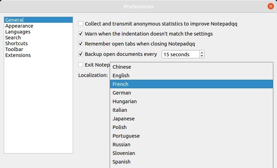Open the Appearance preferences section
Viewport: 277px width, 168px height.
pyautogui.click(x=19, y=26)
